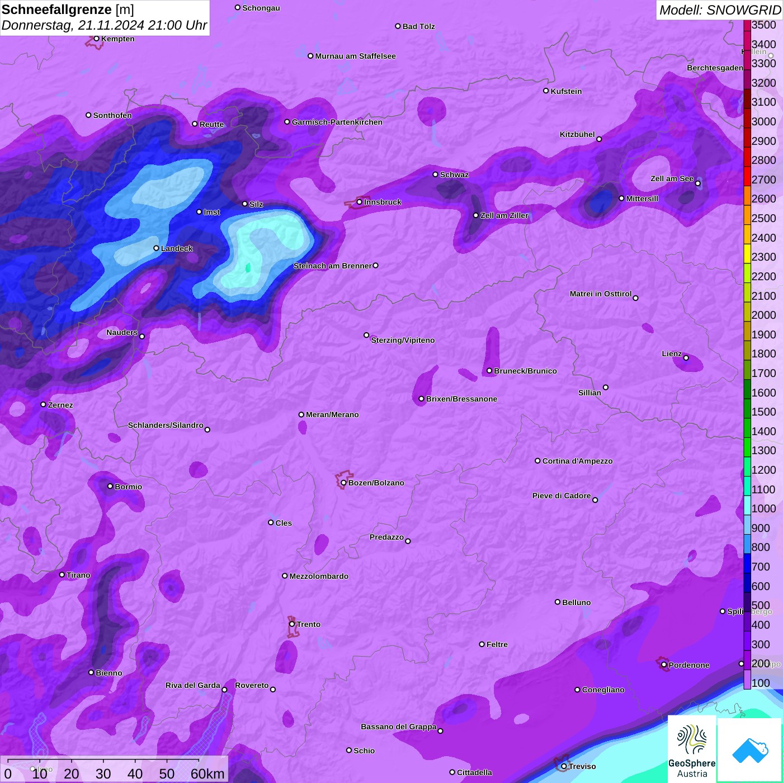Click the '1200' legend value
Screen dimensions: 783x783
763,470
